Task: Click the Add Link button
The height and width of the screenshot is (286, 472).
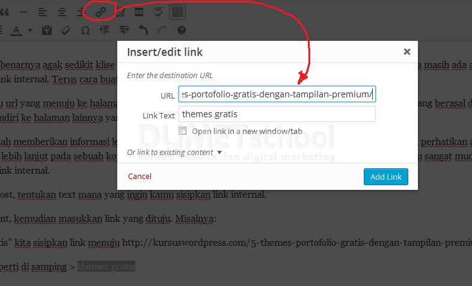Action: (x=386, y=177)
